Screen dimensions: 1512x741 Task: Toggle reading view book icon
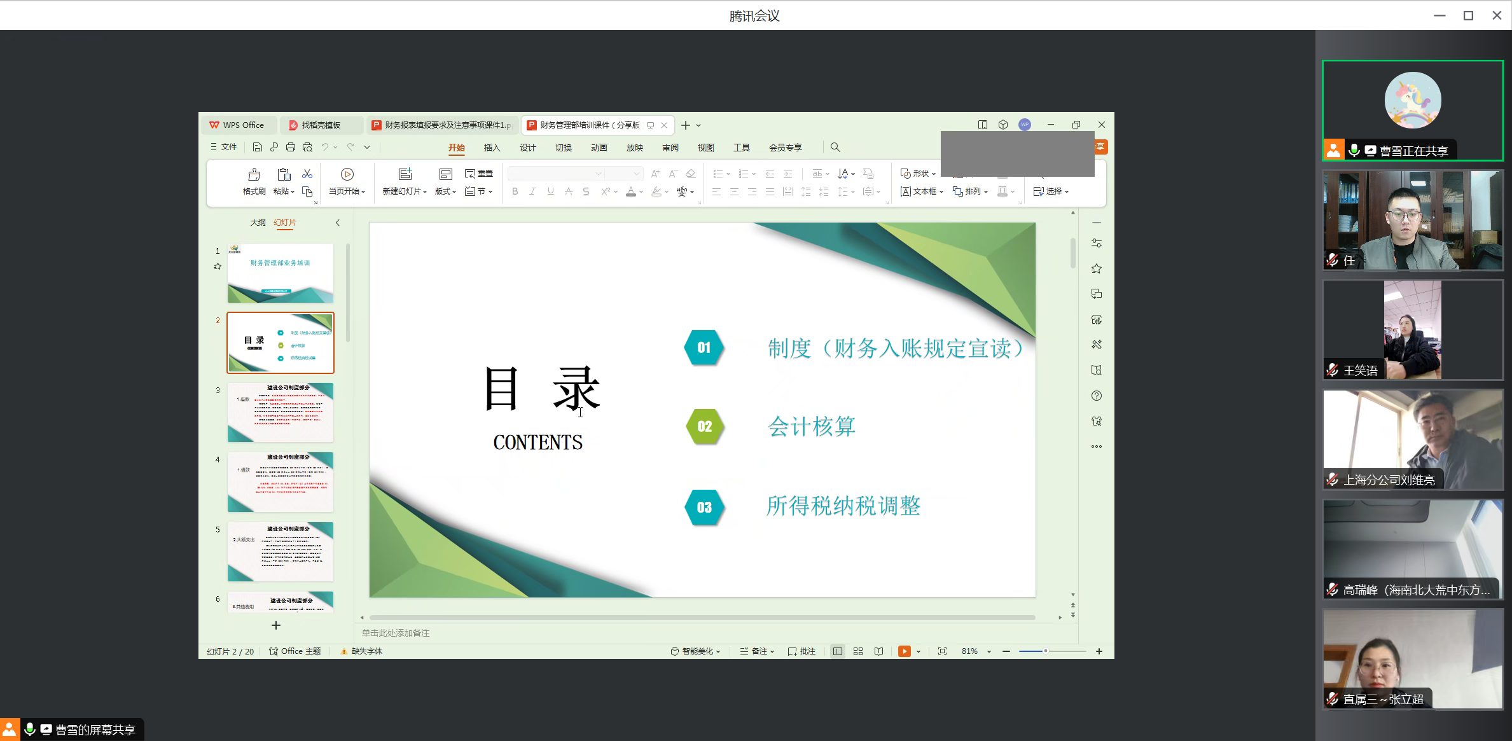(878, 651)
